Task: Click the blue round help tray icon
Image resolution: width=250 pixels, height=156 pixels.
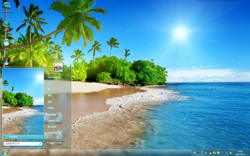Action: coord(198,152)
